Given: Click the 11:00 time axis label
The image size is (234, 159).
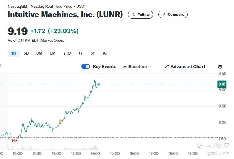Looking at the screenshot, I should pos(37,154).
